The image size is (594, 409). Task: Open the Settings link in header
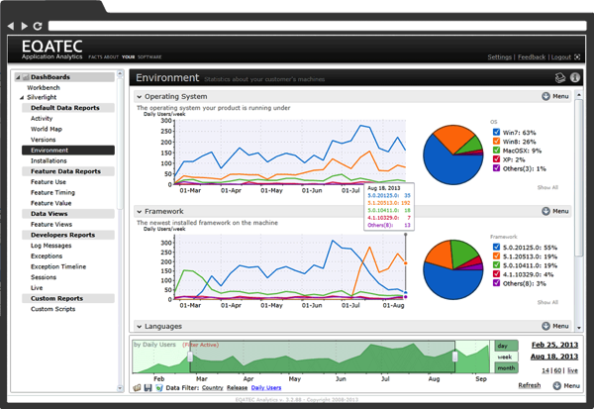tap(499, 56)
